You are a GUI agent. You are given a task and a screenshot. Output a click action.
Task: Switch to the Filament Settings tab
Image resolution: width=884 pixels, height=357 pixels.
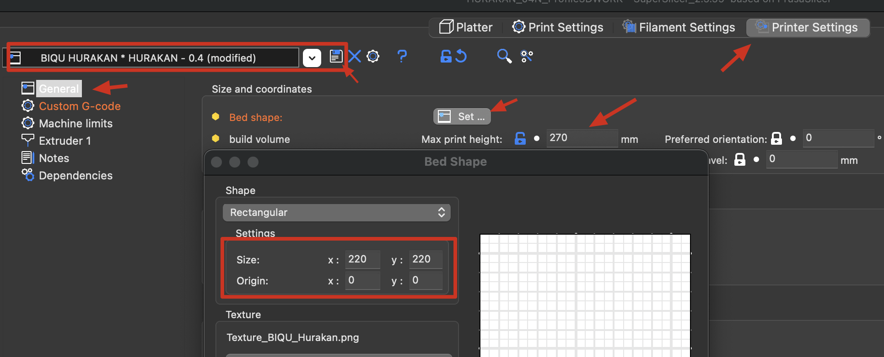click(679, 27)
